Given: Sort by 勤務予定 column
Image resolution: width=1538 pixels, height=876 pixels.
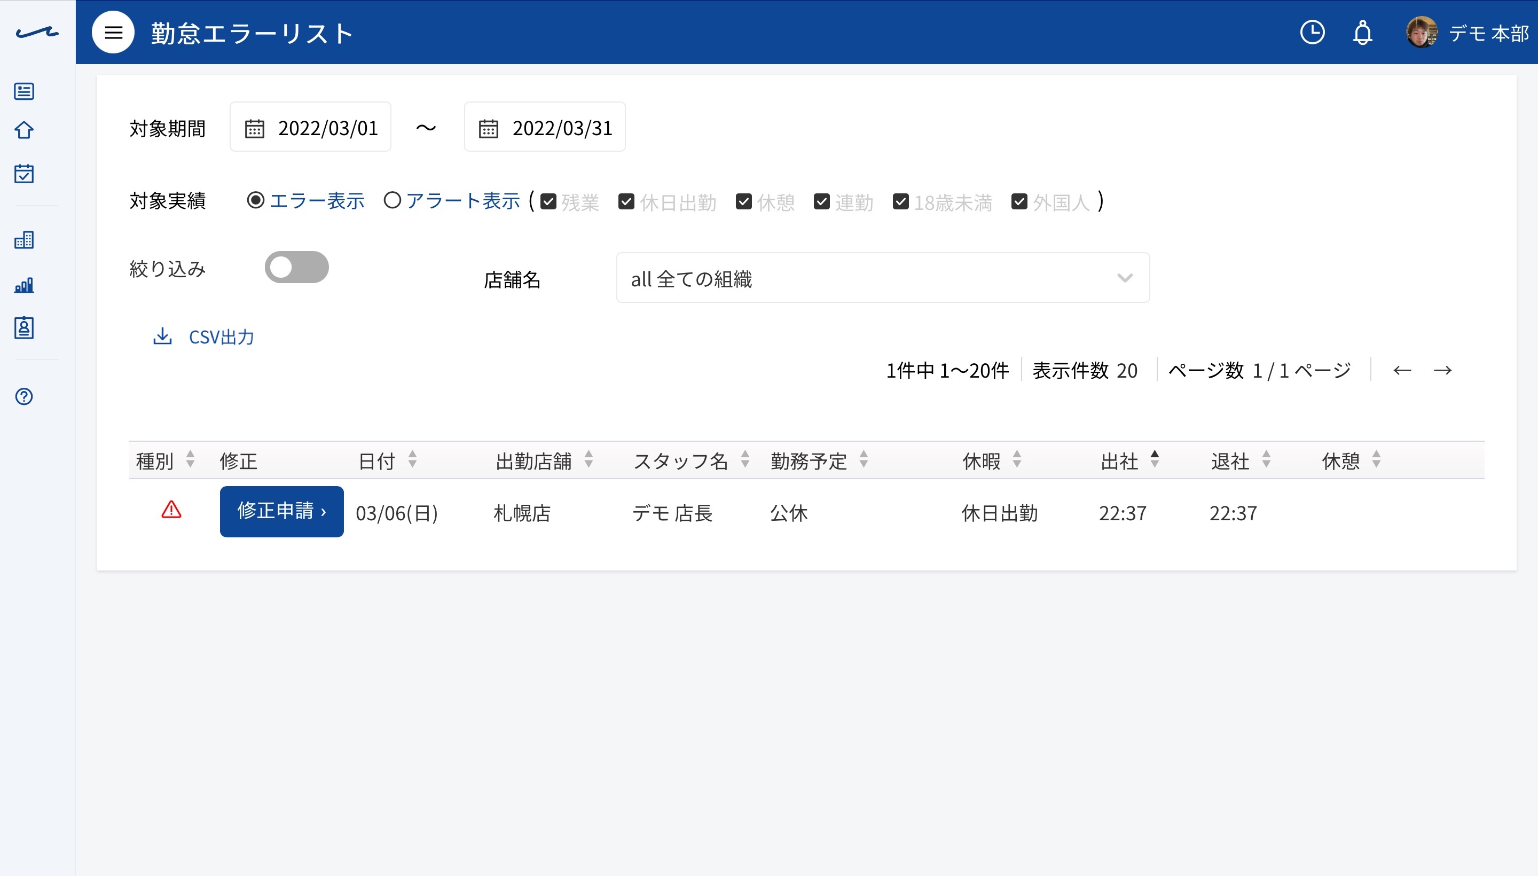Looking at the screenshot, I should (864, 460).
